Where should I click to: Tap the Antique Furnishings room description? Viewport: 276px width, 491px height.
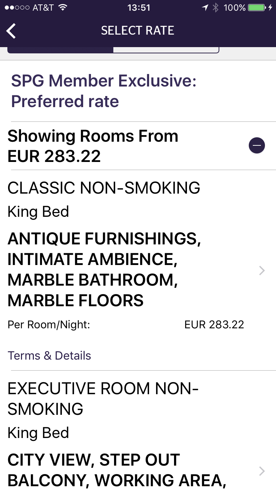point(104,270)
